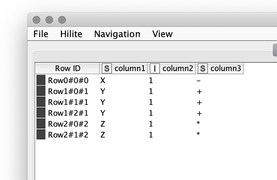Click the color square of Row0#0#0
The image size is (277, 180).
tap(41, 80)
